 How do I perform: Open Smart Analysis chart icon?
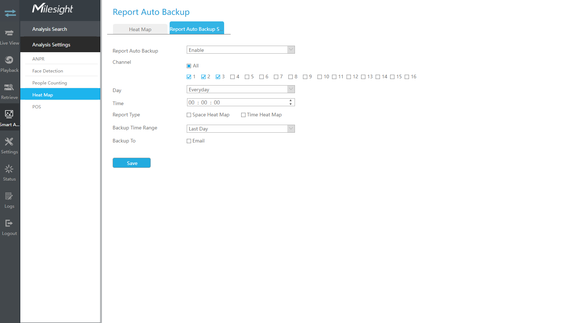[x=9, y=114]
